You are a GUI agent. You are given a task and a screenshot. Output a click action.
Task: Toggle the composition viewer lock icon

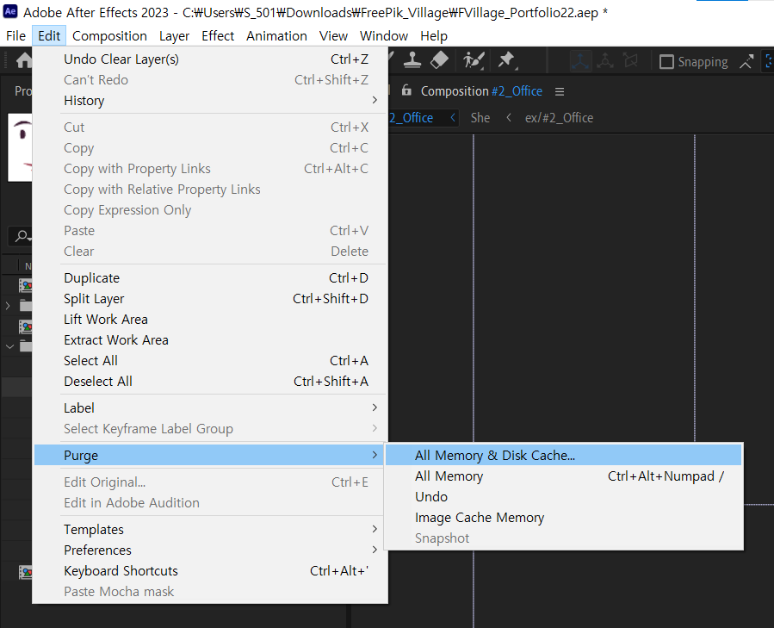[x=406, y=90]
